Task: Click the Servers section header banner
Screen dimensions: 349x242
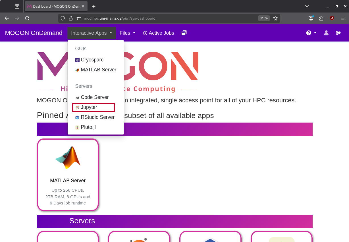Action: pyautogui.click(x=175, y=222)
